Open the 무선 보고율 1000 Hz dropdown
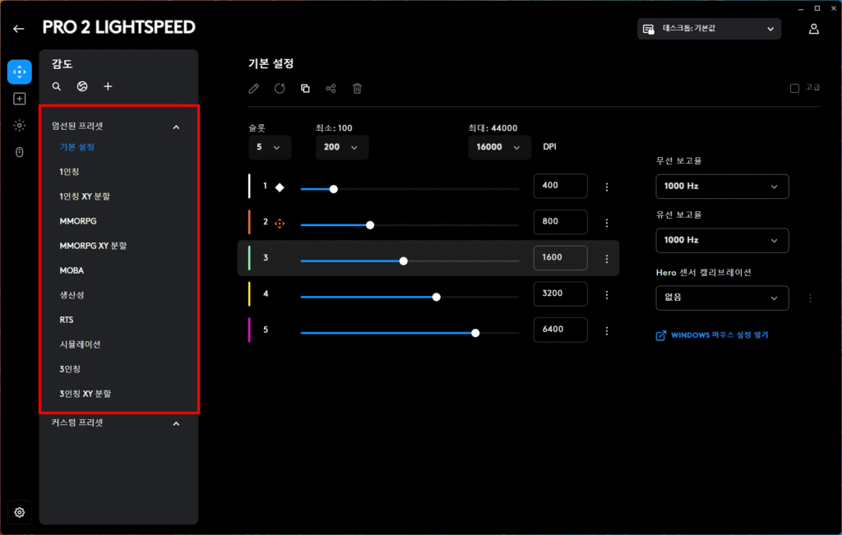This screenshot has width=842, height=535. coord(721,187)
